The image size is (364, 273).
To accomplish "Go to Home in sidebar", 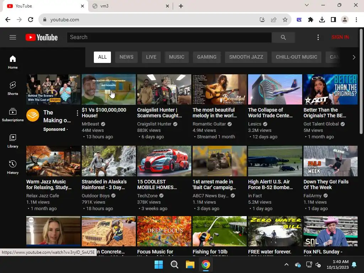I will tap(13, 62).
